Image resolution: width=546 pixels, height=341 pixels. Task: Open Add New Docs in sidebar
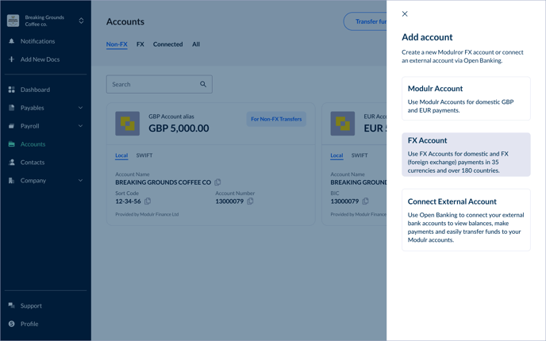coord(40,59)
